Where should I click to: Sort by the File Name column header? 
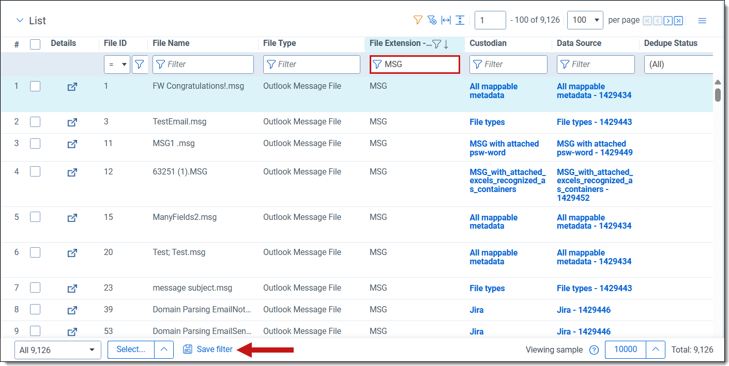pos(171,43)
